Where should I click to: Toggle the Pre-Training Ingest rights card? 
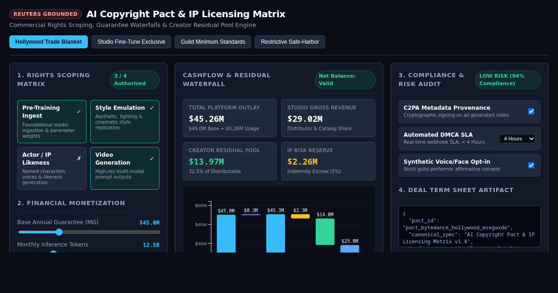click(52, 122)
